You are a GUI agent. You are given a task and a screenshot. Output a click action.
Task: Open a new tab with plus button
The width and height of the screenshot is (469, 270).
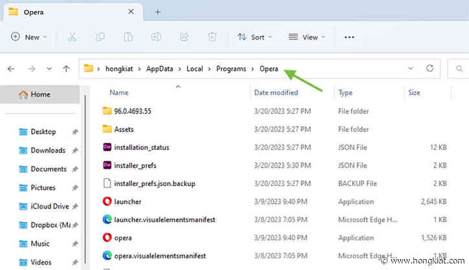pos(158,12)
